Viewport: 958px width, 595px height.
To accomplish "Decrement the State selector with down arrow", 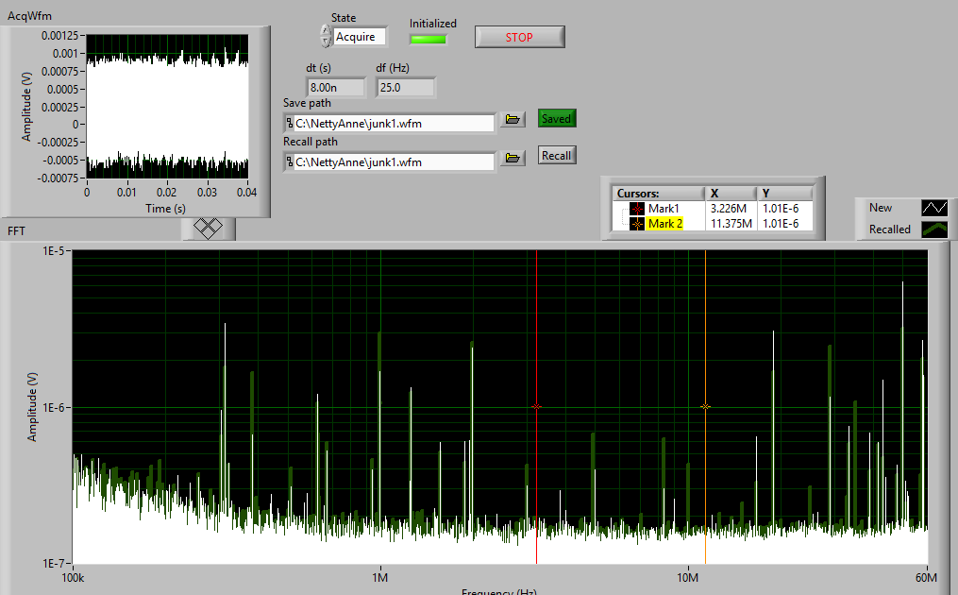I will (x=326, y=42).
